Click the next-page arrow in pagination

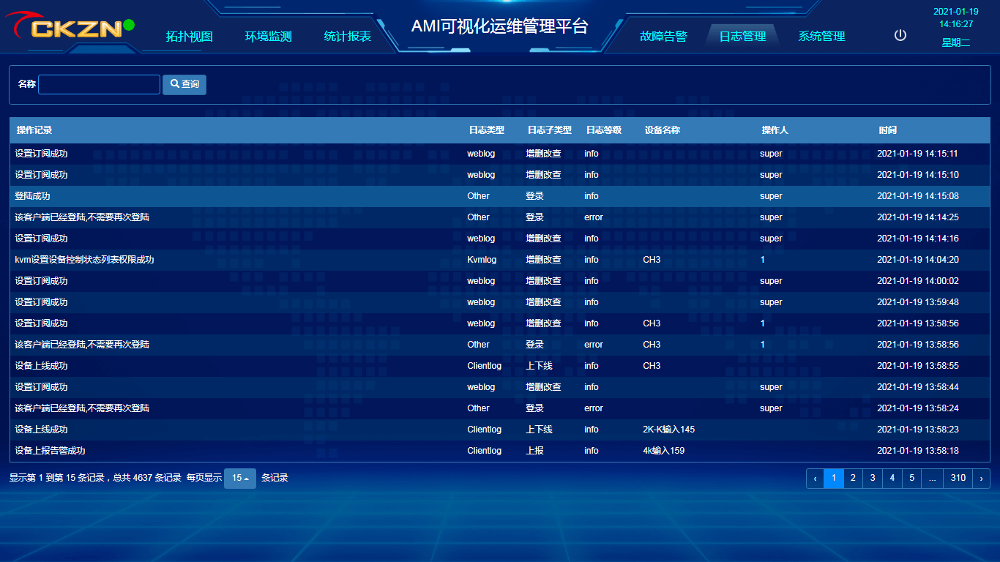[x=981, y=478]
